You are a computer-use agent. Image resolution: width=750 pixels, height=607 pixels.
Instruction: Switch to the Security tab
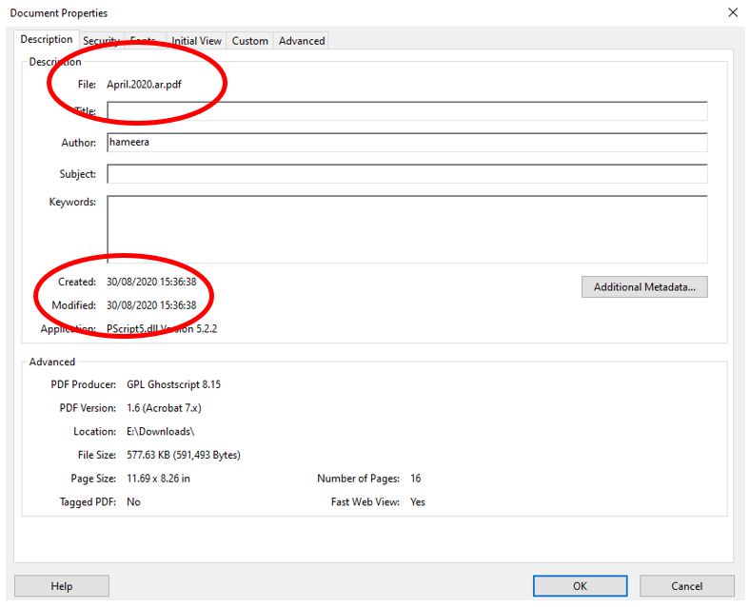point(101,41)
